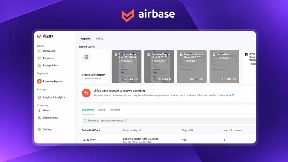Click No. of Expenses column header
288x162 pixels.
coord(233,130)
